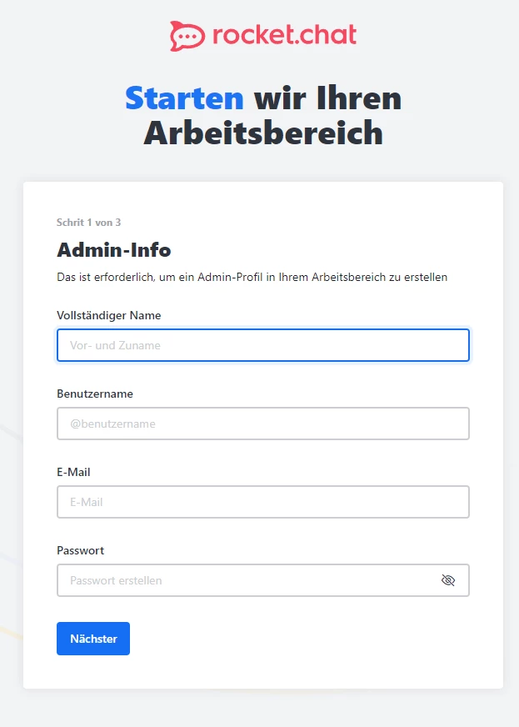This screenshot has width=519, height=727.
Task: Click the bold "E-Mail" label above the field
Action: [x=73, y=472]
